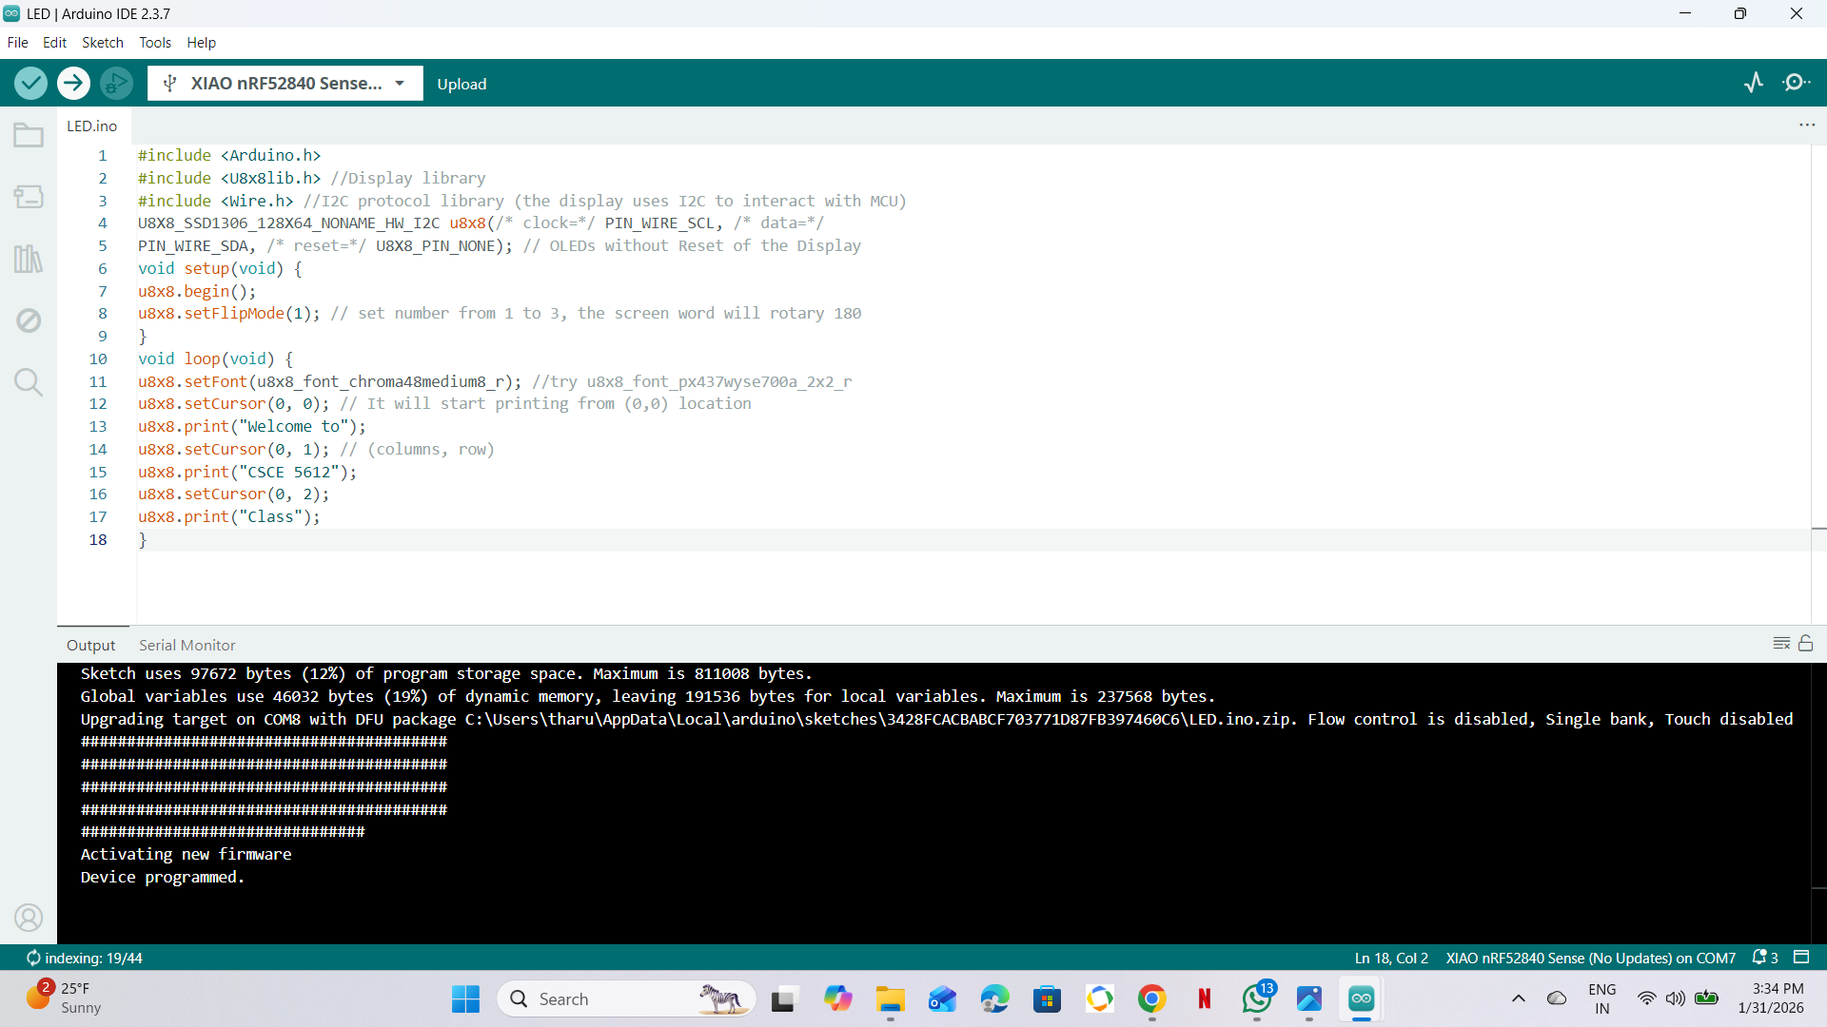Screen dimensions: 1827x1027
Task: Switch to the Output tab
Action: (90, 645)
